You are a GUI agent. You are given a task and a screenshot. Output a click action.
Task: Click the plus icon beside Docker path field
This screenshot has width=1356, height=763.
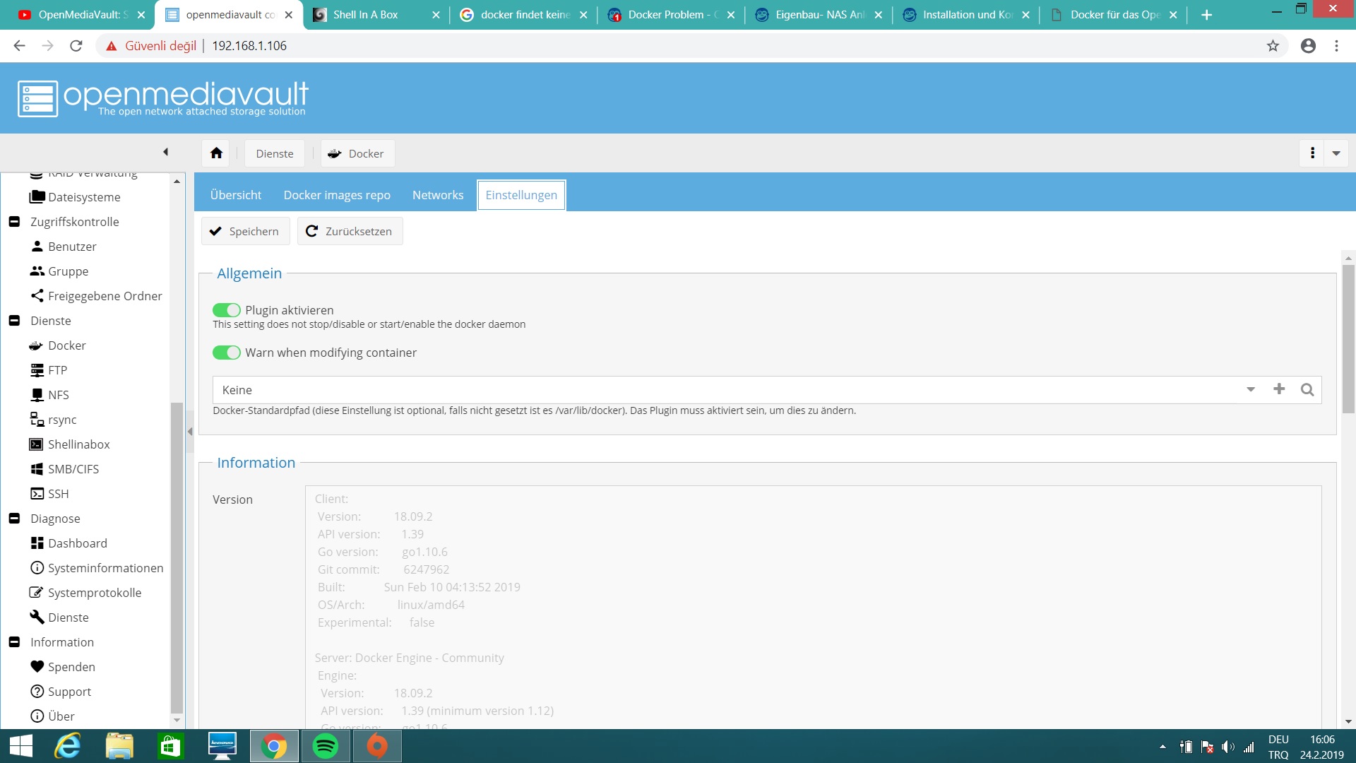(x=1279, y=389)
